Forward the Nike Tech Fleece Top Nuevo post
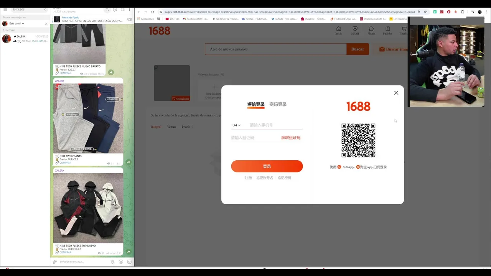The image size is (491, 276). (129, 252)
